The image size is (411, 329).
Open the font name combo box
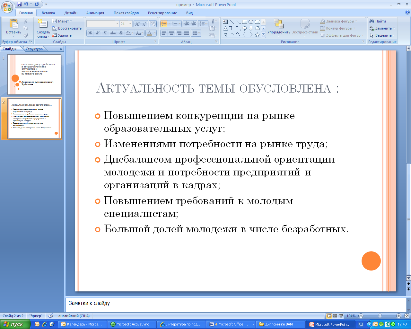[x=103, y=24]
